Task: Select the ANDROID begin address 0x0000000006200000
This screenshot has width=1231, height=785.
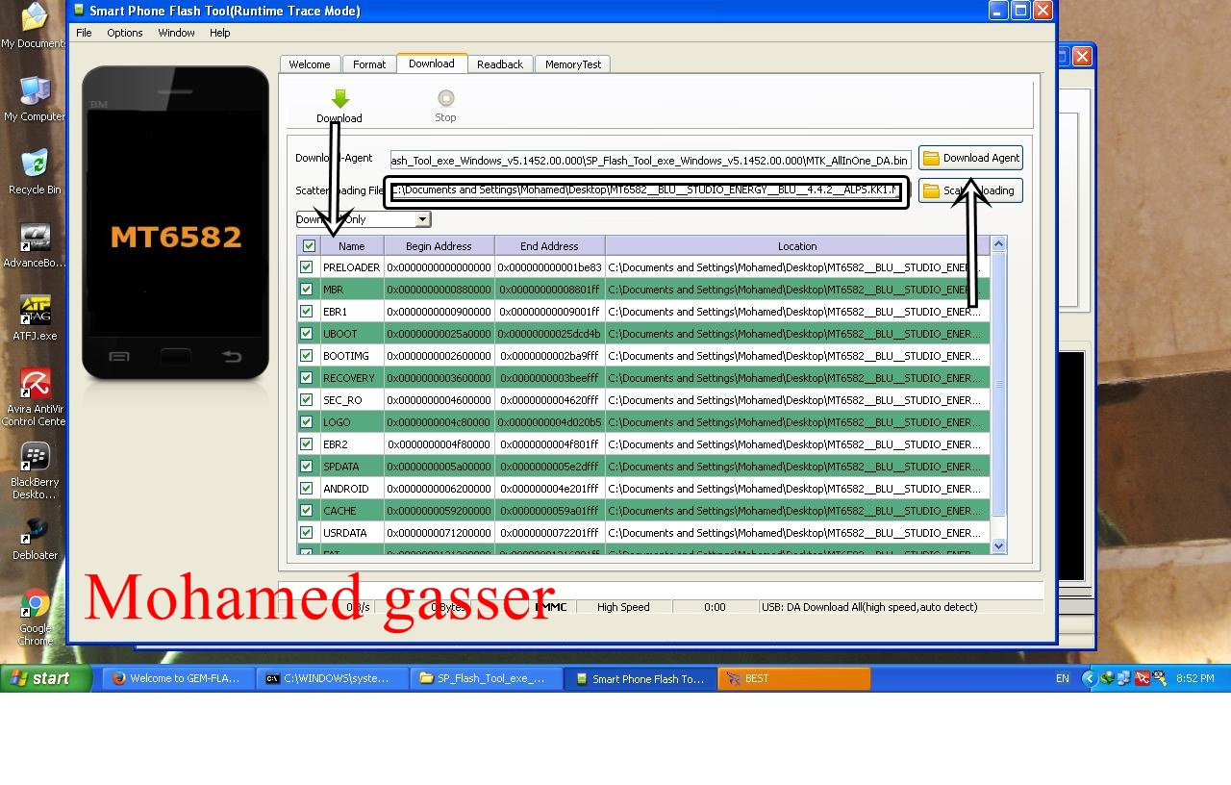Action: 439,489
